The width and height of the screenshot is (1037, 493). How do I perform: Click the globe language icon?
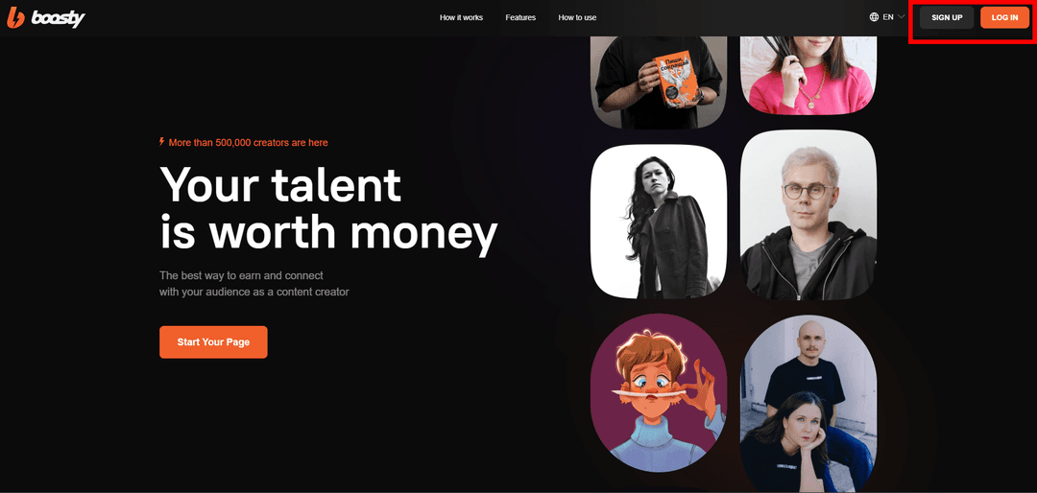pos(874,17)
